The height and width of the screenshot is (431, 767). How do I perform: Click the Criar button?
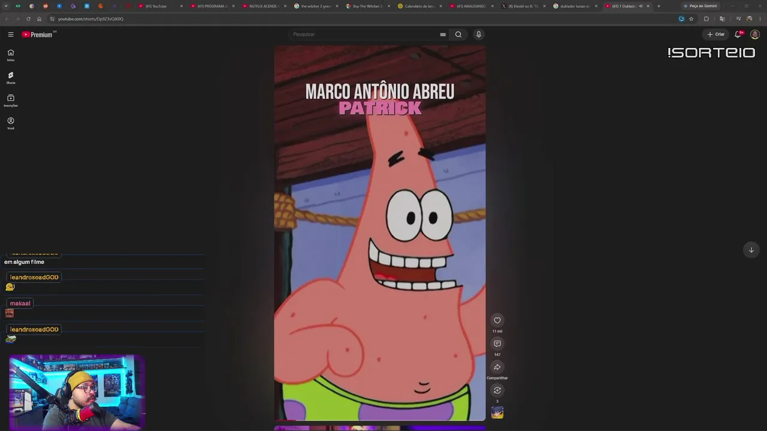(716, 35)
